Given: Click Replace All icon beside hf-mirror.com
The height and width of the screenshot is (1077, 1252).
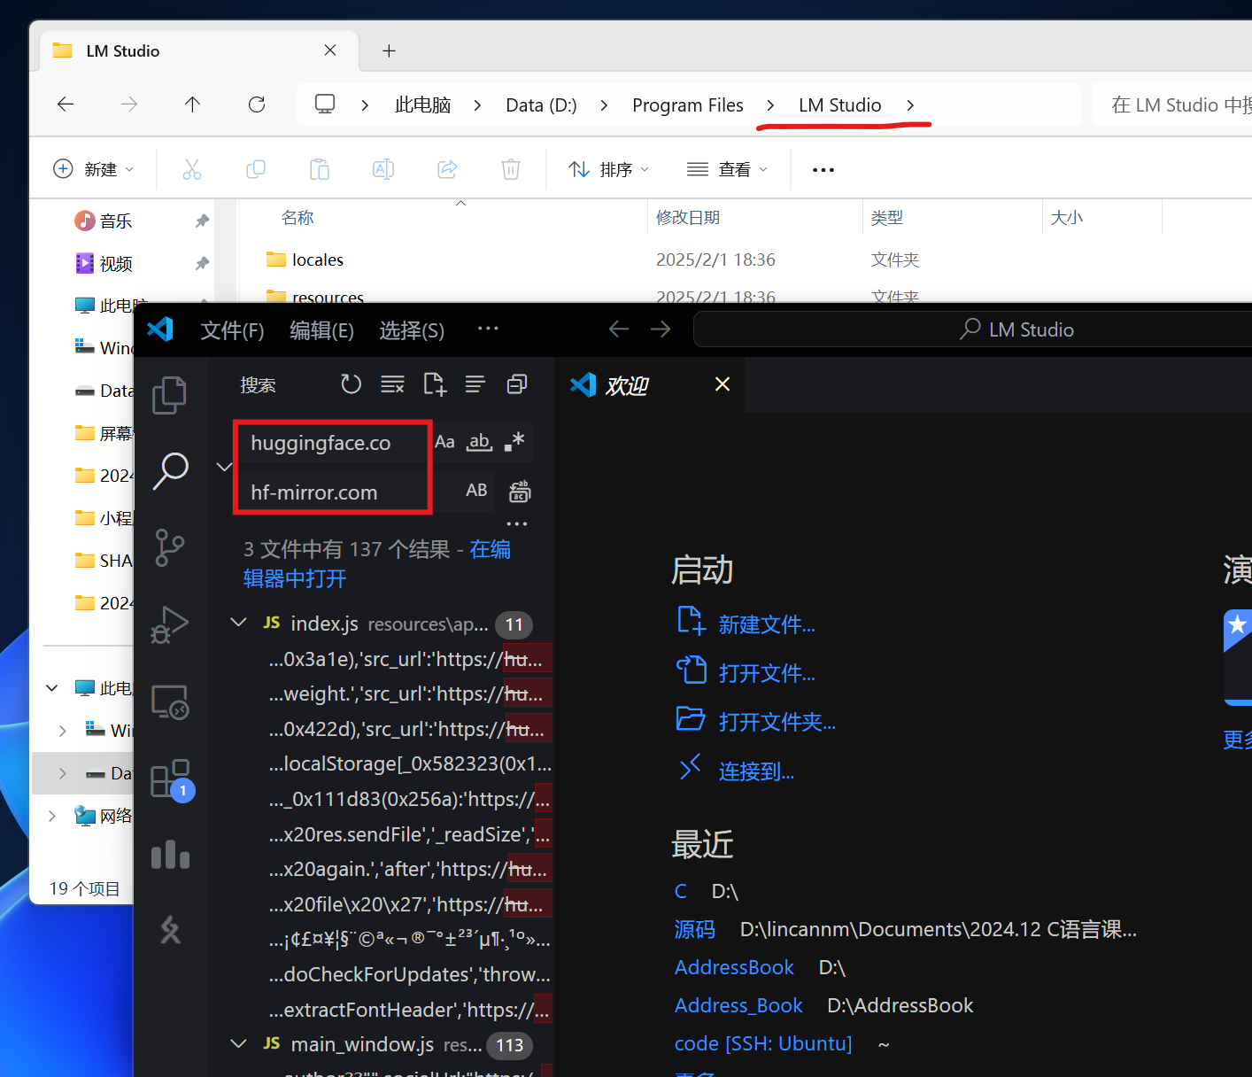Looking at the screenshot, I should pos(520,492).
